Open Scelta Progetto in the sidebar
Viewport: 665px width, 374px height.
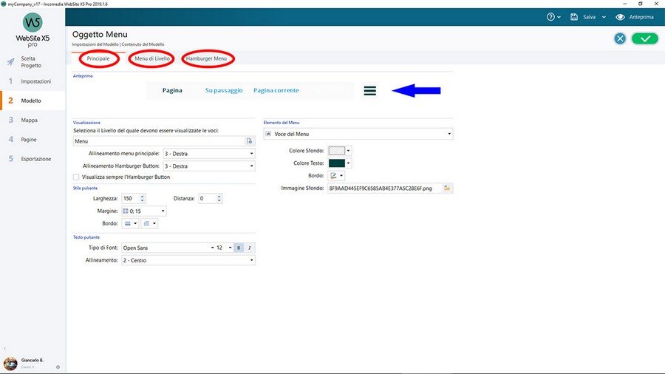(x=32, y=62)
